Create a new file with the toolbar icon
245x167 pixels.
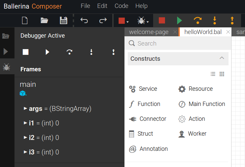tap(25, 20)
